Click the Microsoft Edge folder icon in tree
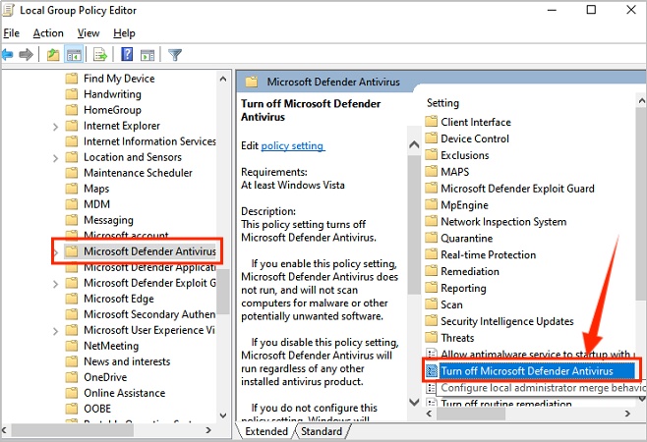The width and height of the screenshot is (647, 442). pos(72,298)
